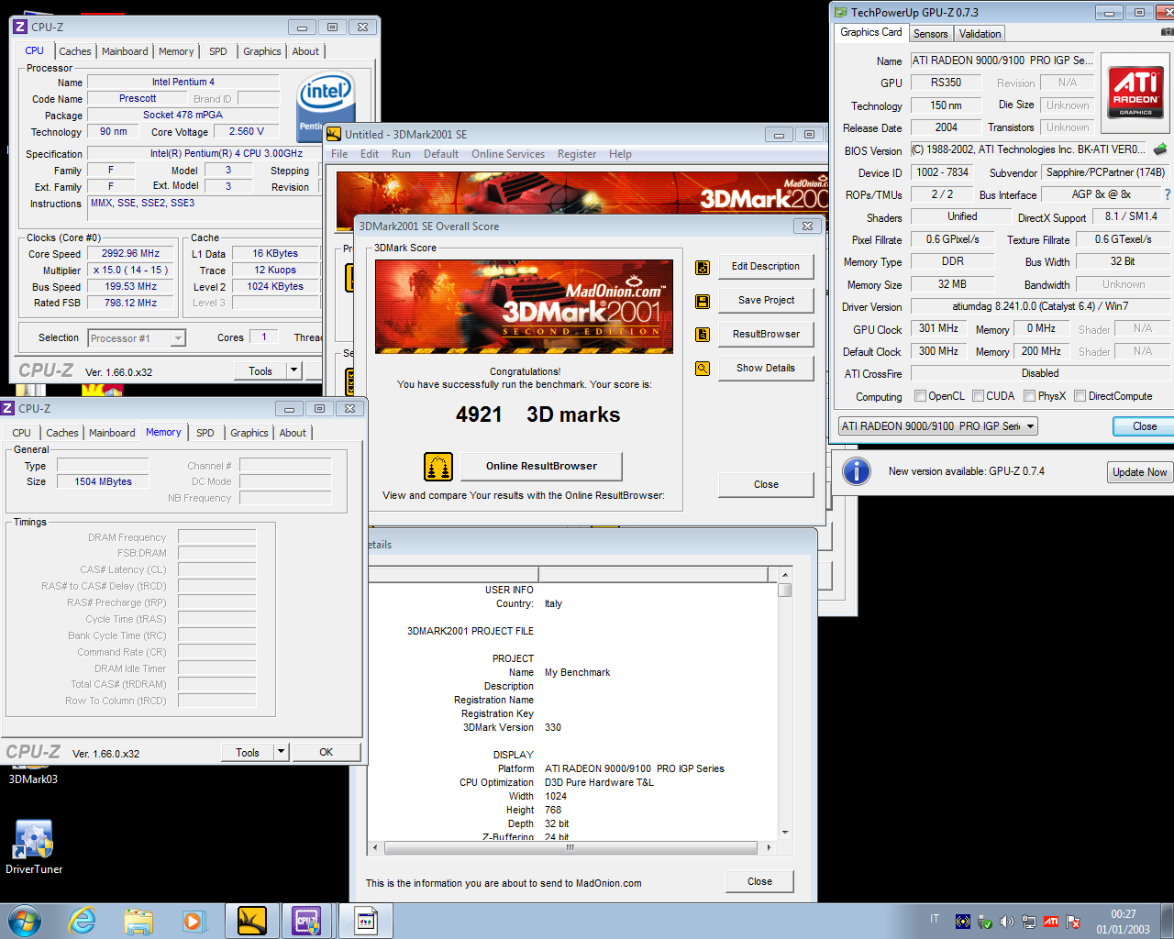The height and width of the screenshot is (939, 1174).
Task: Click the Driver Version field in GPU-Z
Action: click(1040, 306)
